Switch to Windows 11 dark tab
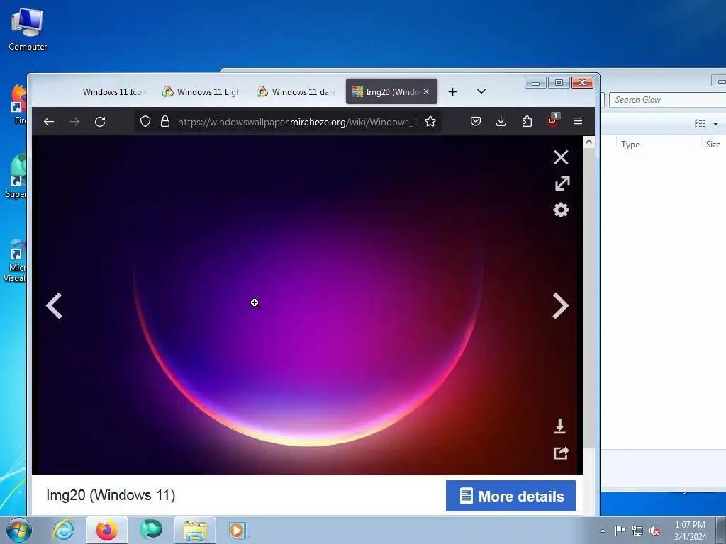The height and width of the screenshot is (544, 726). [x=297, y=91]
